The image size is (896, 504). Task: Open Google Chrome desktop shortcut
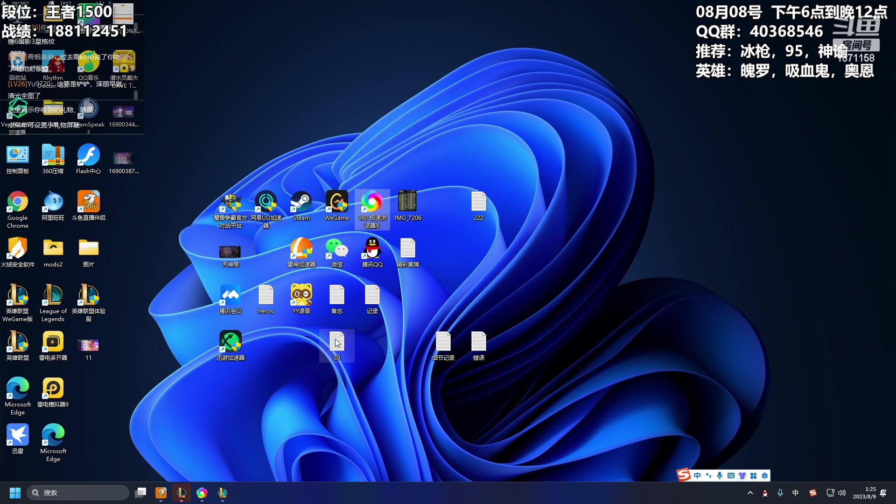(x=18, y=209)
